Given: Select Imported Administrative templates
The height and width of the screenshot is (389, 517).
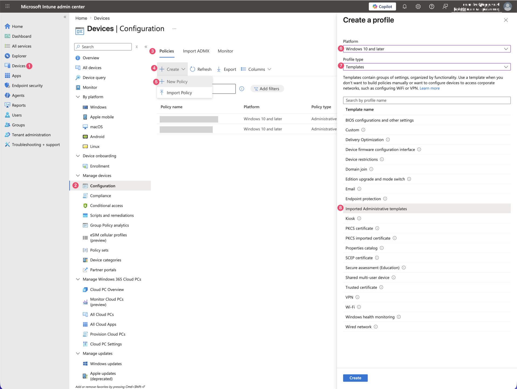Looking at the screenshot, I should click(427, 209).
